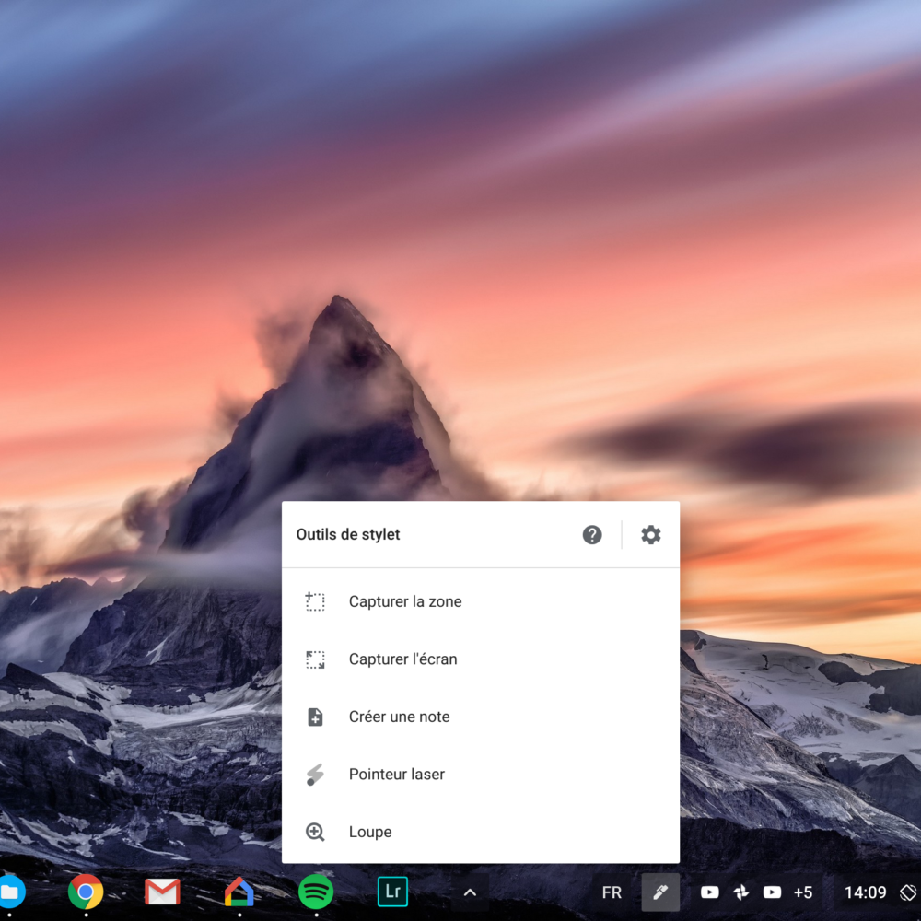Open Google Home app in shelf
Image resolution: width=921 pixels, height=921 pixels.
(239, 892)
